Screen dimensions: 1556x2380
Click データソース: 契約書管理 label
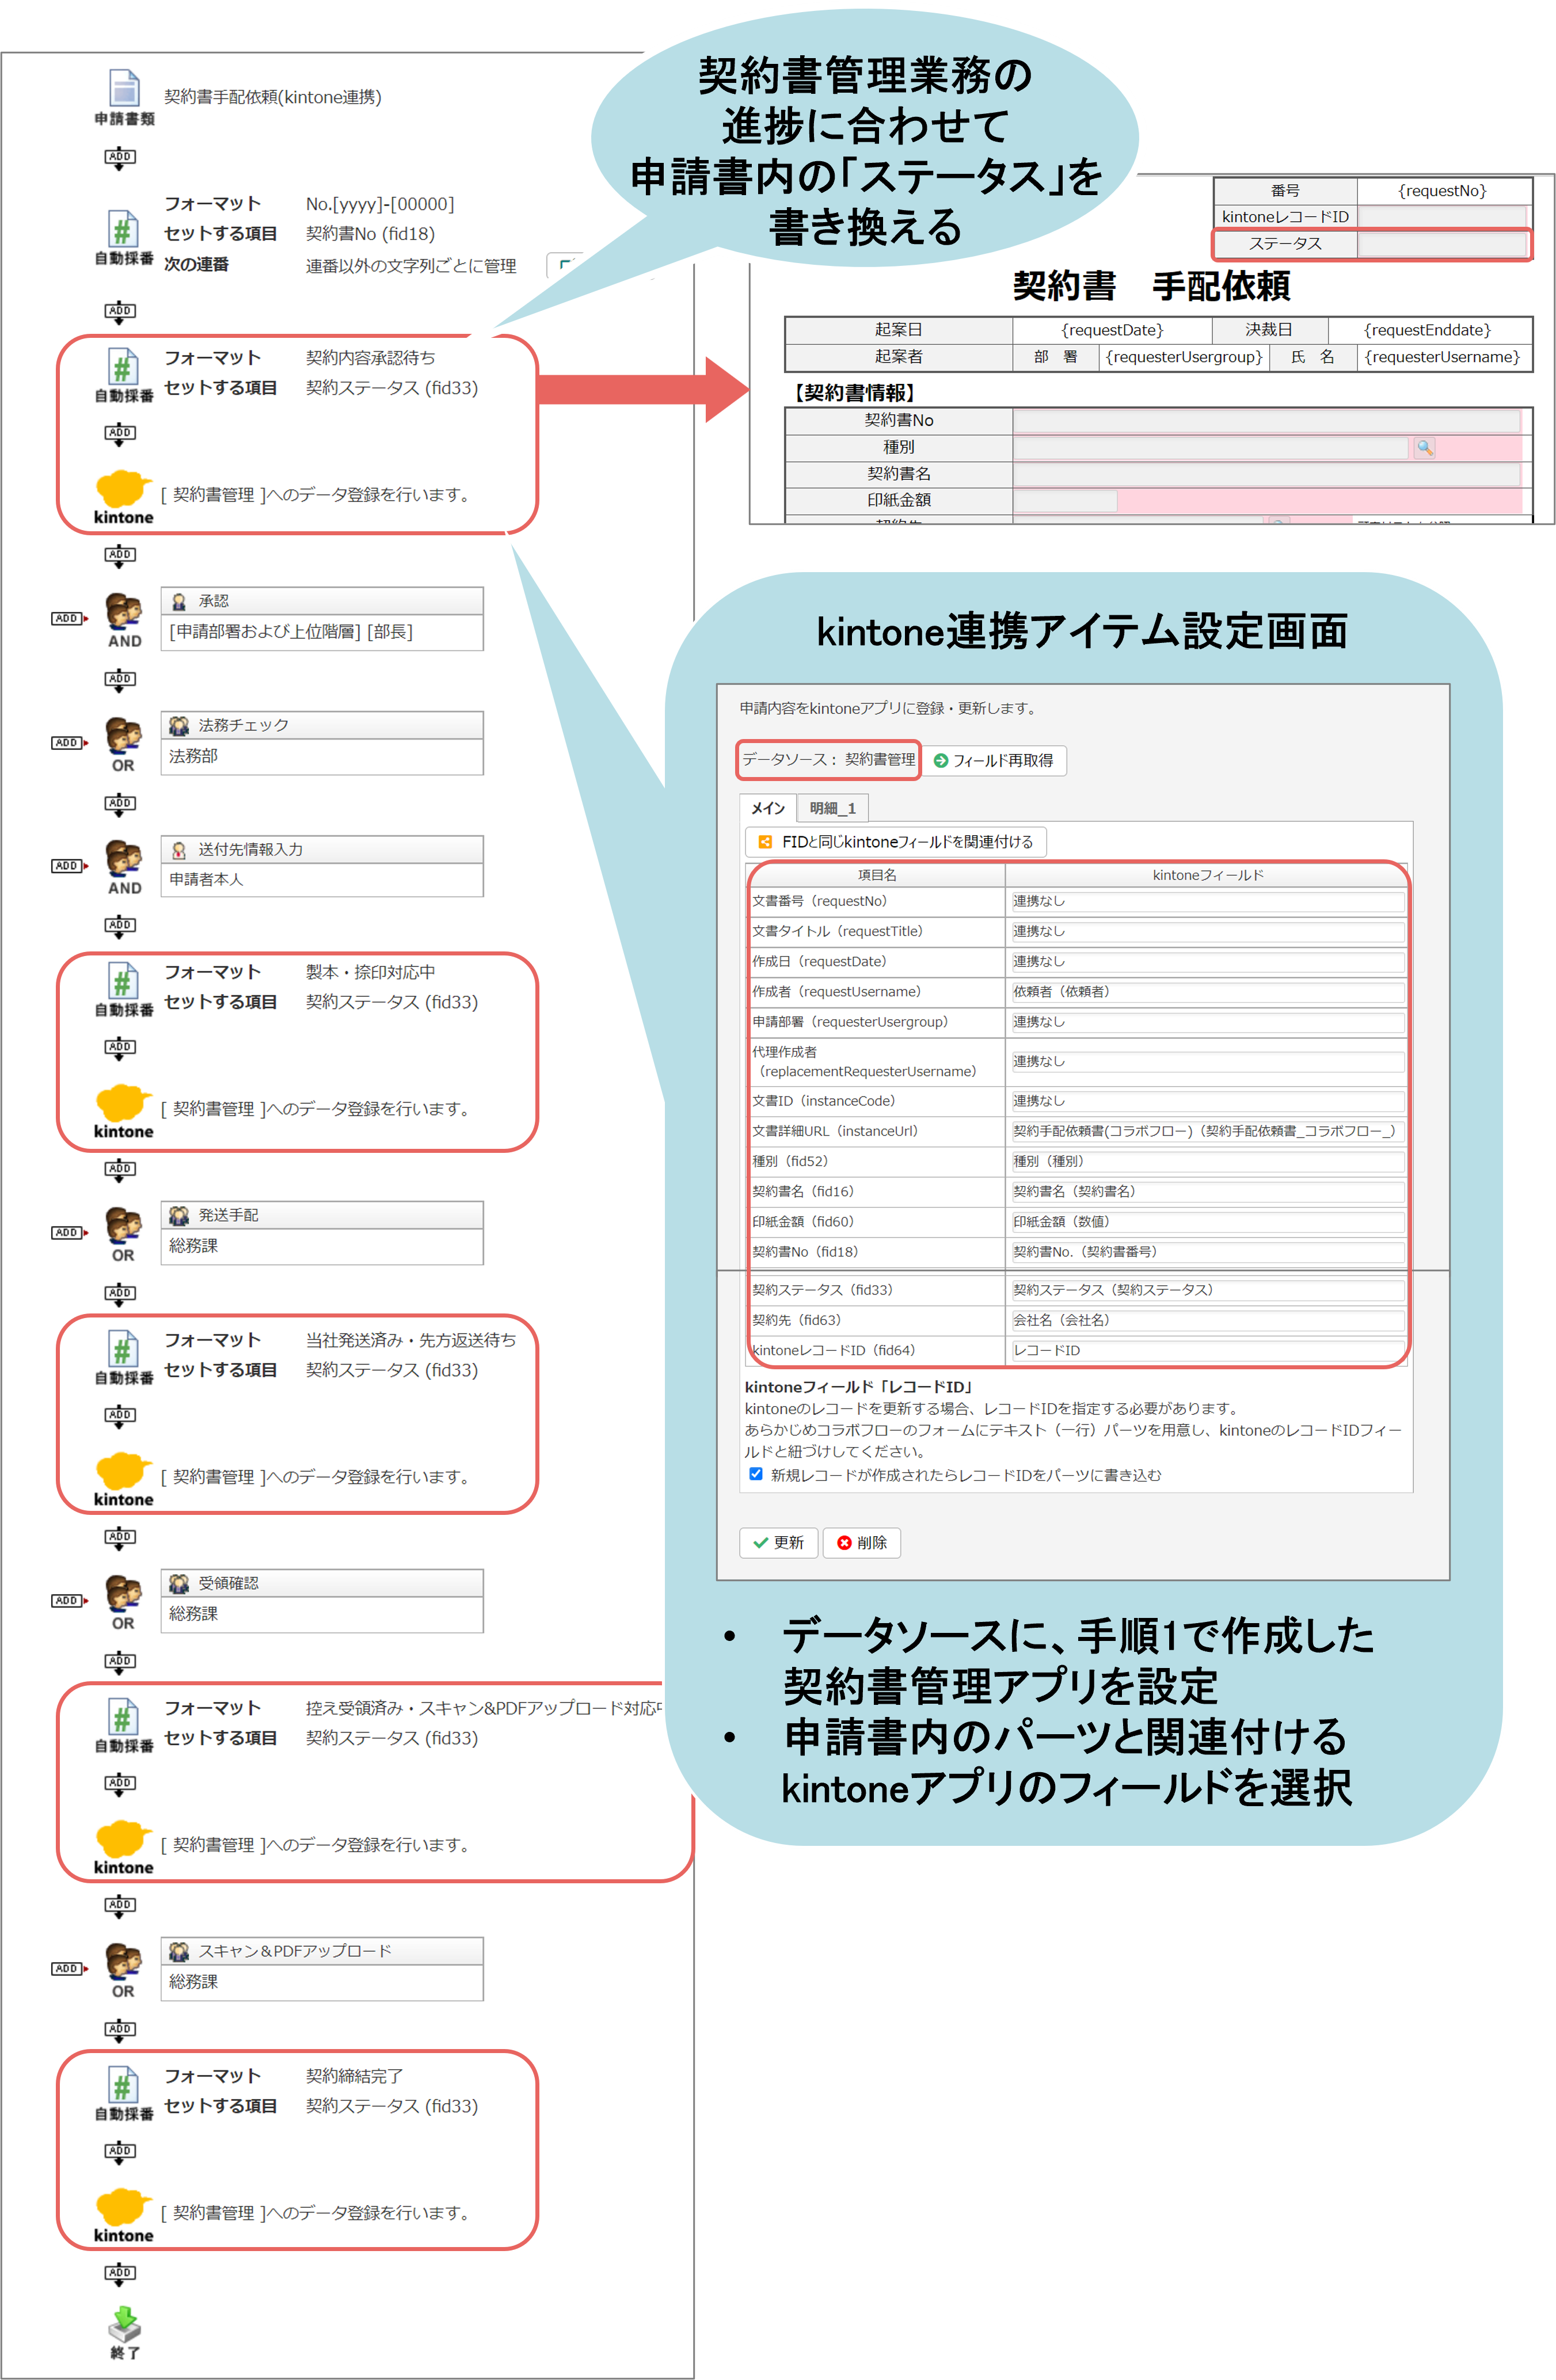pyautogui.click(x=828, y=759)
